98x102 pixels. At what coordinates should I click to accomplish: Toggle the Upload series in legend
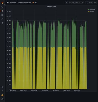(92, 11)
